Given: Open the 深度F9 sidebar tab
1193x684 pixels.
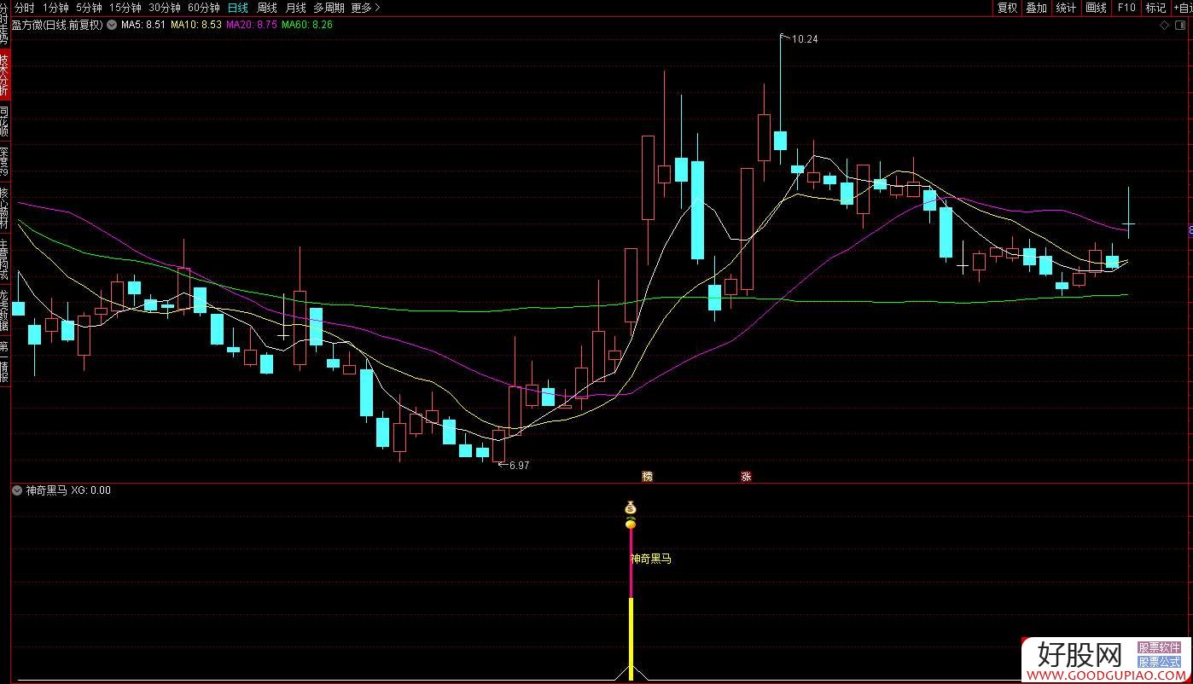Looking at the screenshot, I should 4,162.
